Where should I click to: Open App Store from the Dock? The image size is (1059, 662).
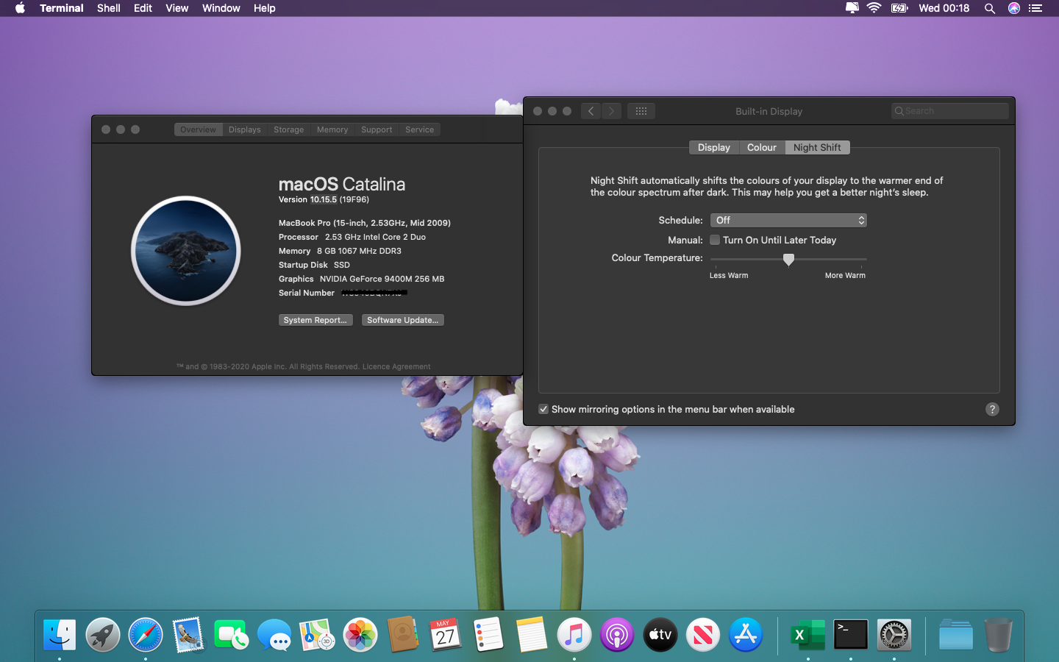point(746,635)
